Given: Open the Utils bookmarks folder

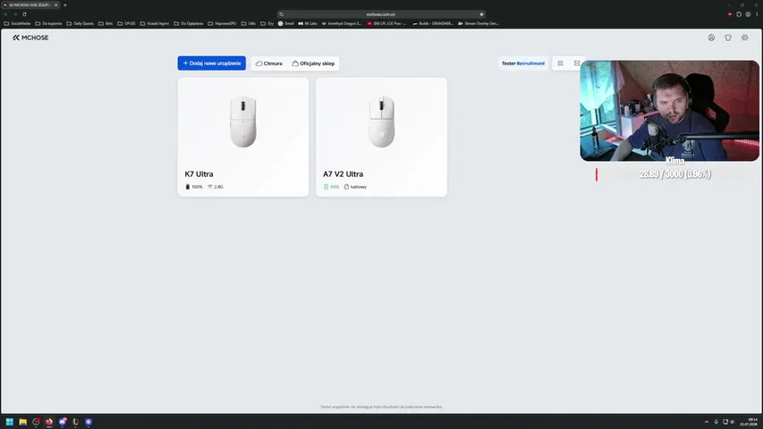Looking at the screenshot, I should tap(248, 23).
